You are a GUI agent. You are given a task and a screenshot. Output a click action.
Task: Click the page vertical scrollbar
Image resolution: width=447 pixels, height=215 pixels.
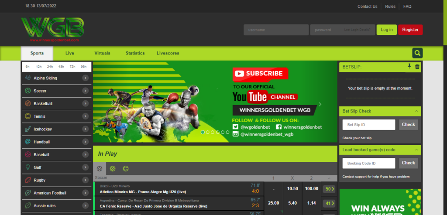(445, 23)
